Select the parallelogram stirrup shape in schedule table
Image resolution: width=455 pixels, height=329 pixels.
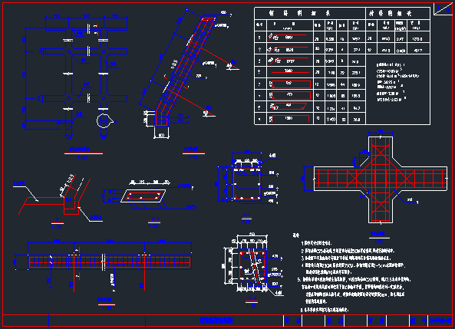click(x=289, y=107)
